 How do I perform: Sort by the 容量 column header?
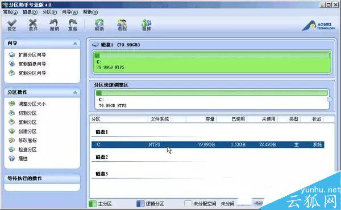point(201,119)
